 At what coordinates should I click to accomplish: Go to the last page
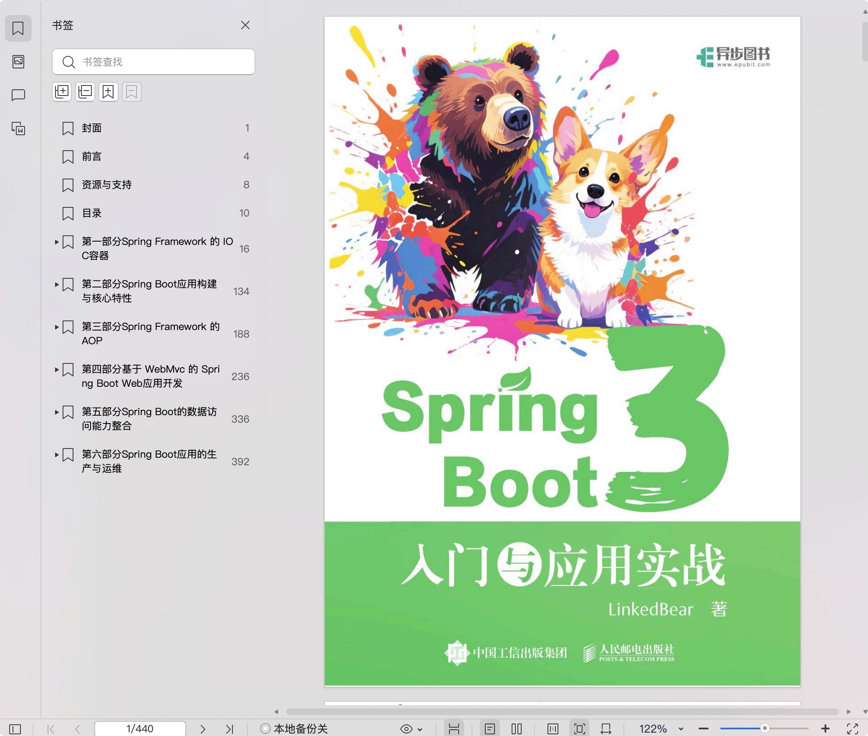click(x=229, y=729)
